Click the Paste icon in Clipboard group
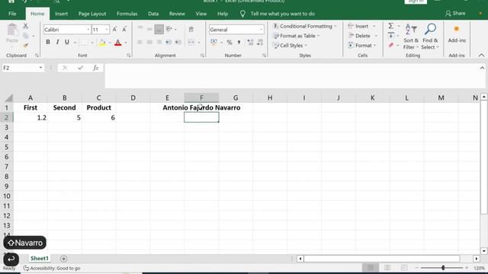 [x=12, y=30]
